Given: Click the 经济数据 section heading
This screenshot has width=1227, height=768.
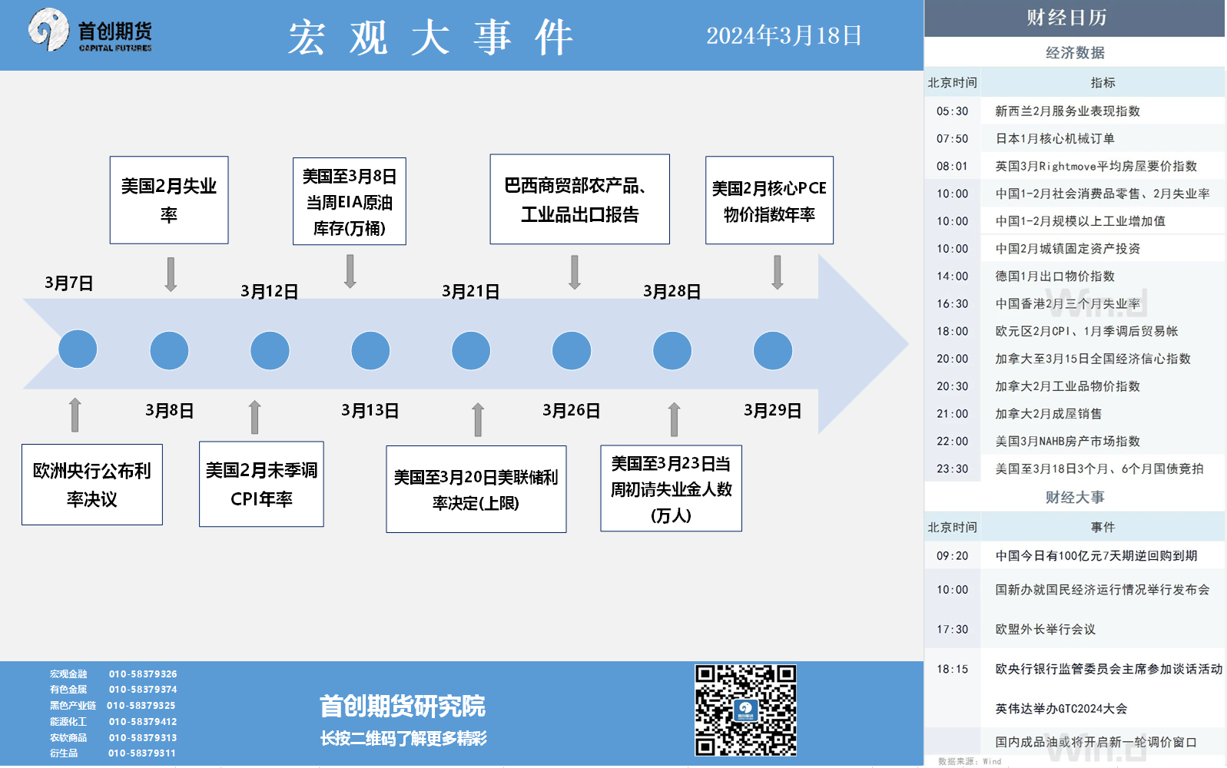Looking at the screenshot, I should pyautogui.click(x=1075, y=52).
